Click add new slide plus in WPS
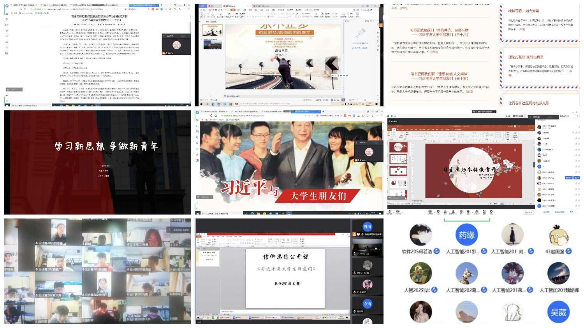This screenshot has width=584, height=328. click(x=211, y=96)
